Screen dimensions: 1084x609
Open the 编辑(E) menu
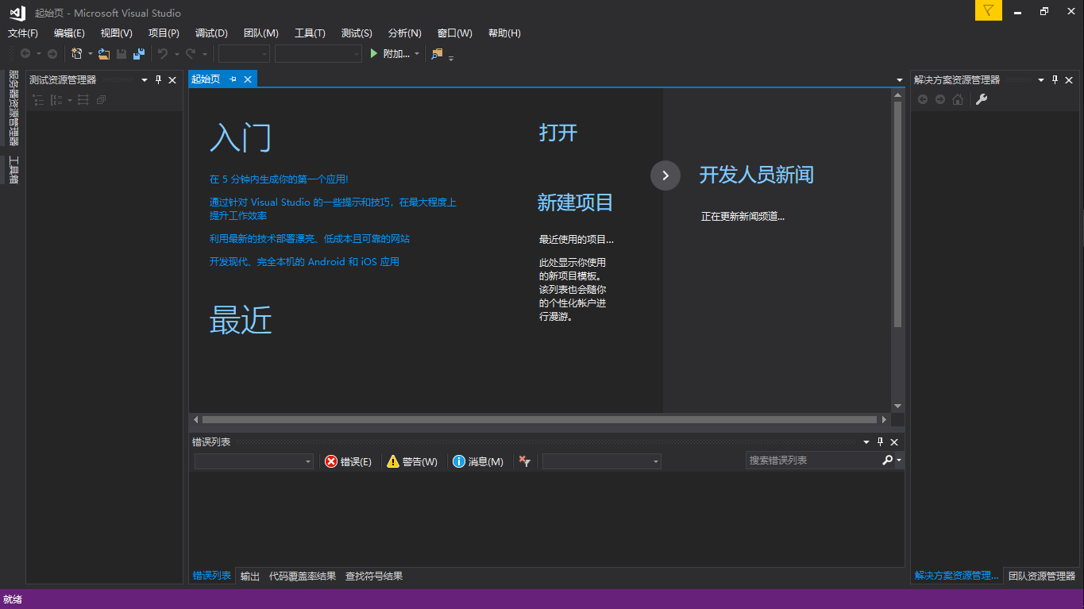point(69,33)
